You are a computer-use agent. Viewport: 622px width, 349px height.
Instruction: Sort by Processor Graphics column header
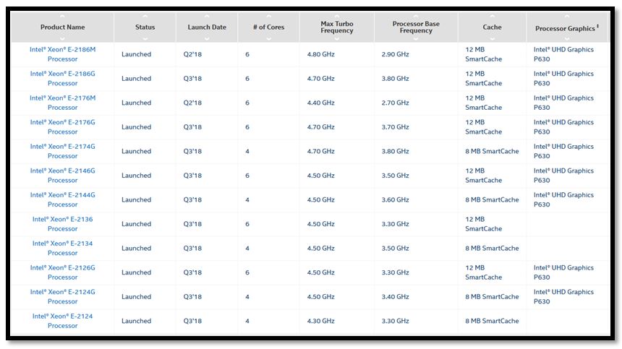(566, 28)
